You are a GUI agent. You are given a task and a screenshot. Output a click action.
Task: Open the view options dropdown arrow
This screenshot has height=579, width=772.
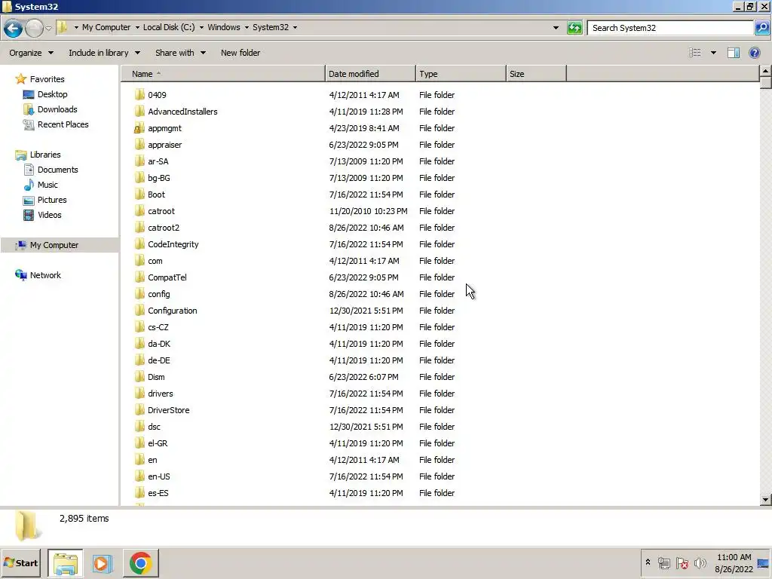713,53
